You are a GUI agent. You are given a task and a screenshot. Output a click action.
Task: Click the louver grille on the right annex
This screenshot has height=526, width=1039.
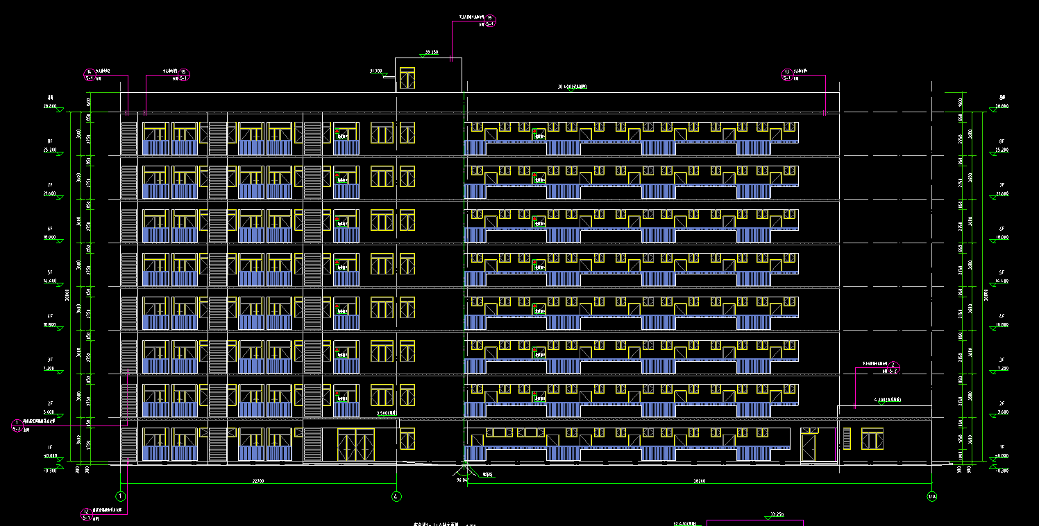tap(846, 439)
